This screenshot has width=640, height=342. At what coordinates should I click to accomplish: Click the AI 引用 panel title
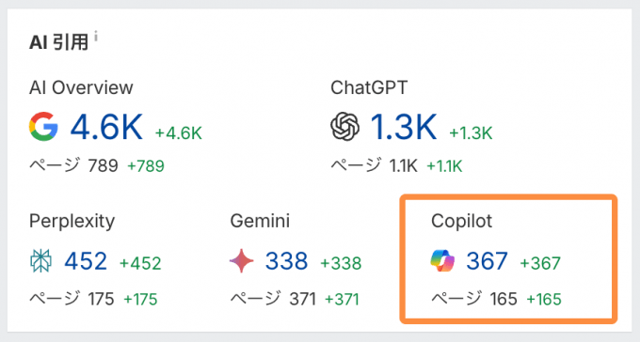58,42
